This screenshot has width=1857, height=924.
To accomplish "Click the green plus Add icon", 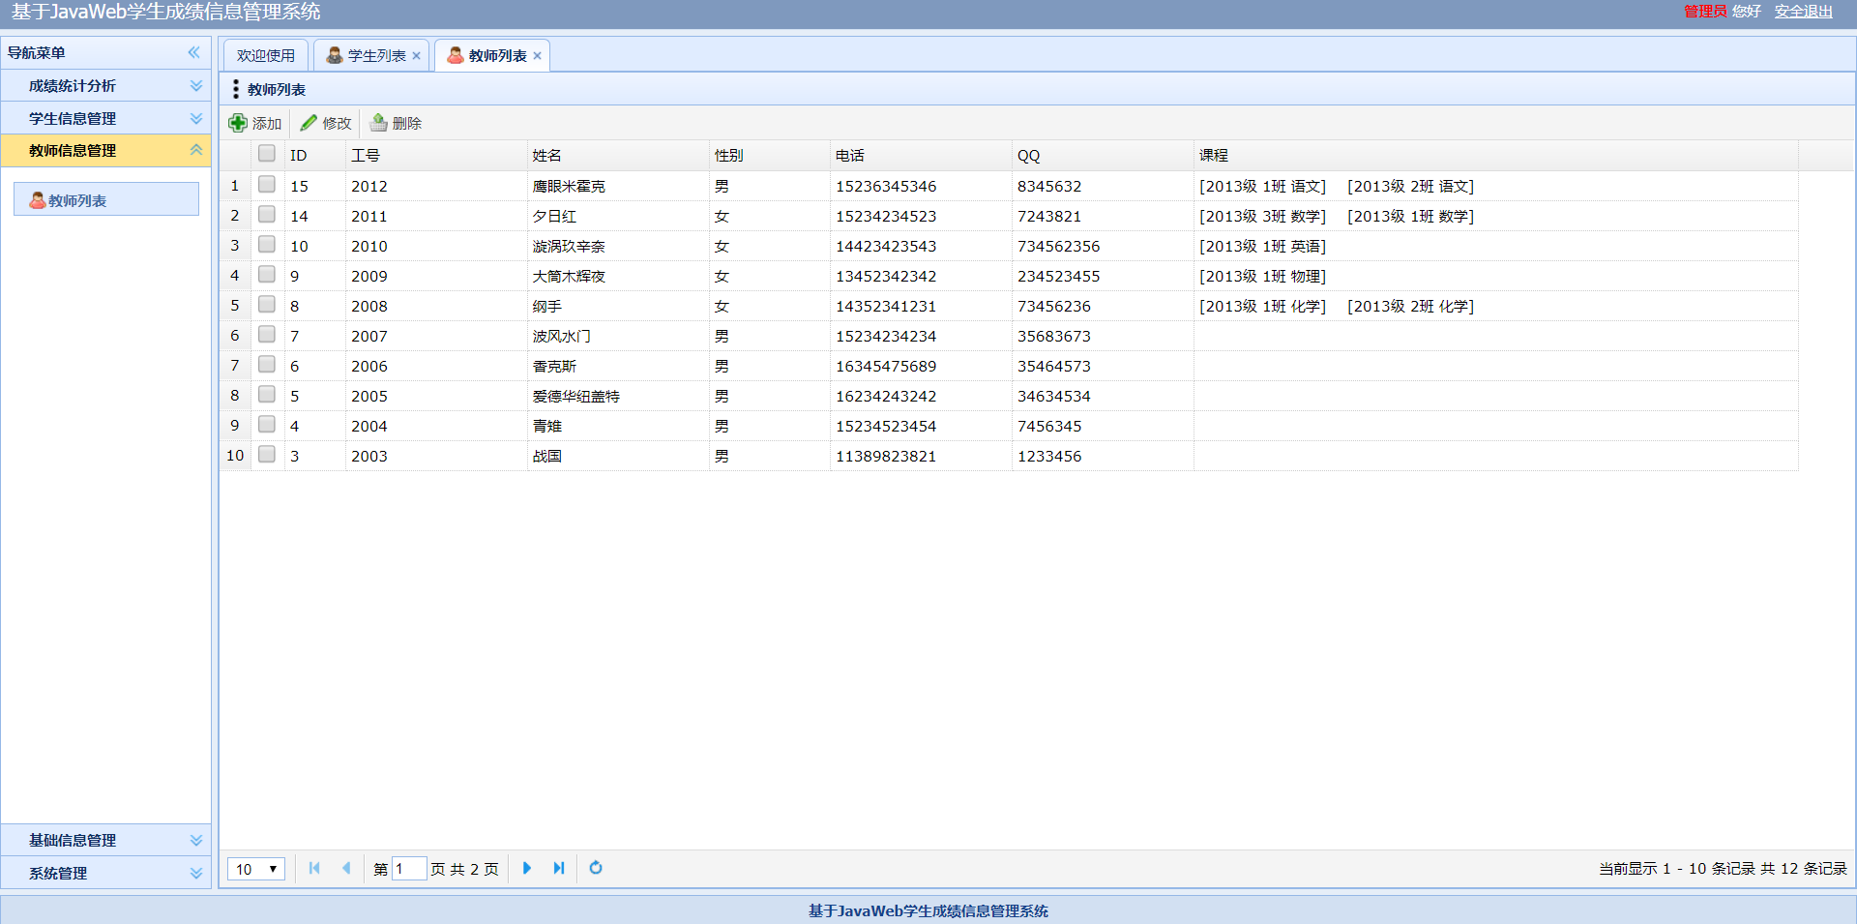I will [238, 123].
